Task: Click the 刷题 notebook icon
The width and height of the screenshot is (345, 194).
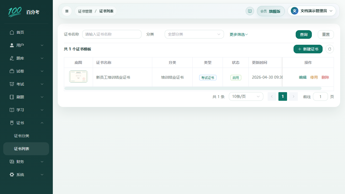Action: click(12, 97)
